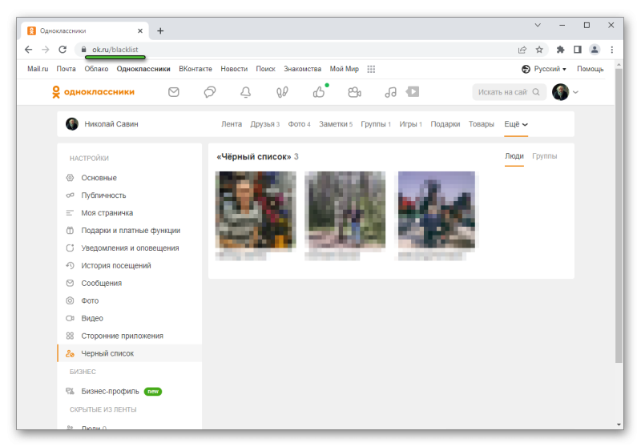
Task: Open the Chrome profile avatar icon
Action: click(x=595, y=50)
